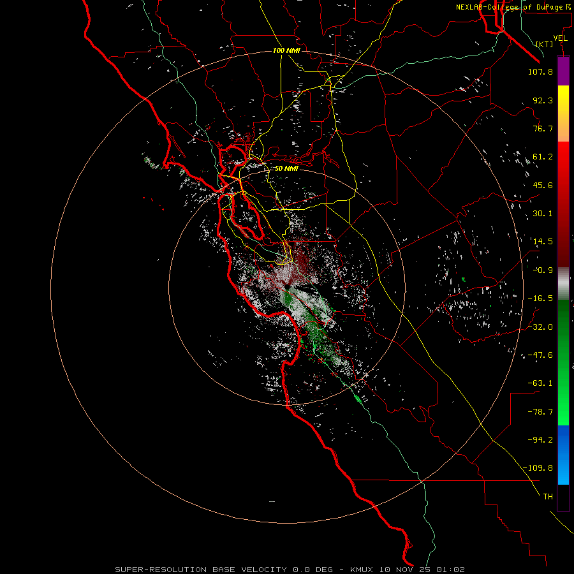Click the purple segment of the velocity color bar
The width and height of the screenshot is (574, 574).
[563, 71]
